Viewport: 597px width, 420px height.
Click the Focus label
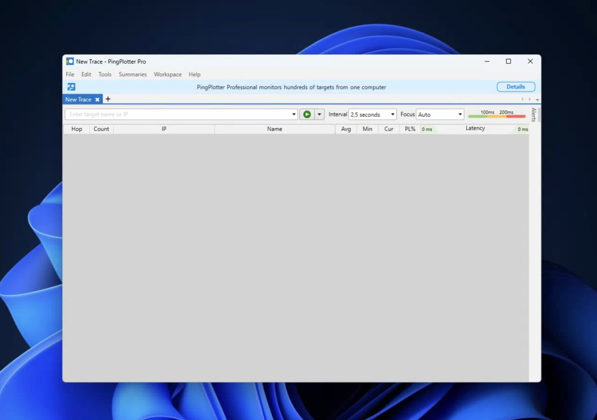tap(407, 114)
